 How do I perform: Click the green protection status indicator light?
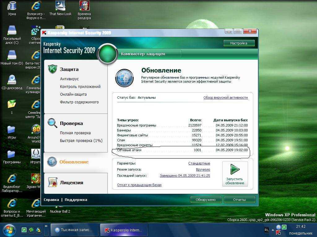pyautogui.click(x=107, y=54)
